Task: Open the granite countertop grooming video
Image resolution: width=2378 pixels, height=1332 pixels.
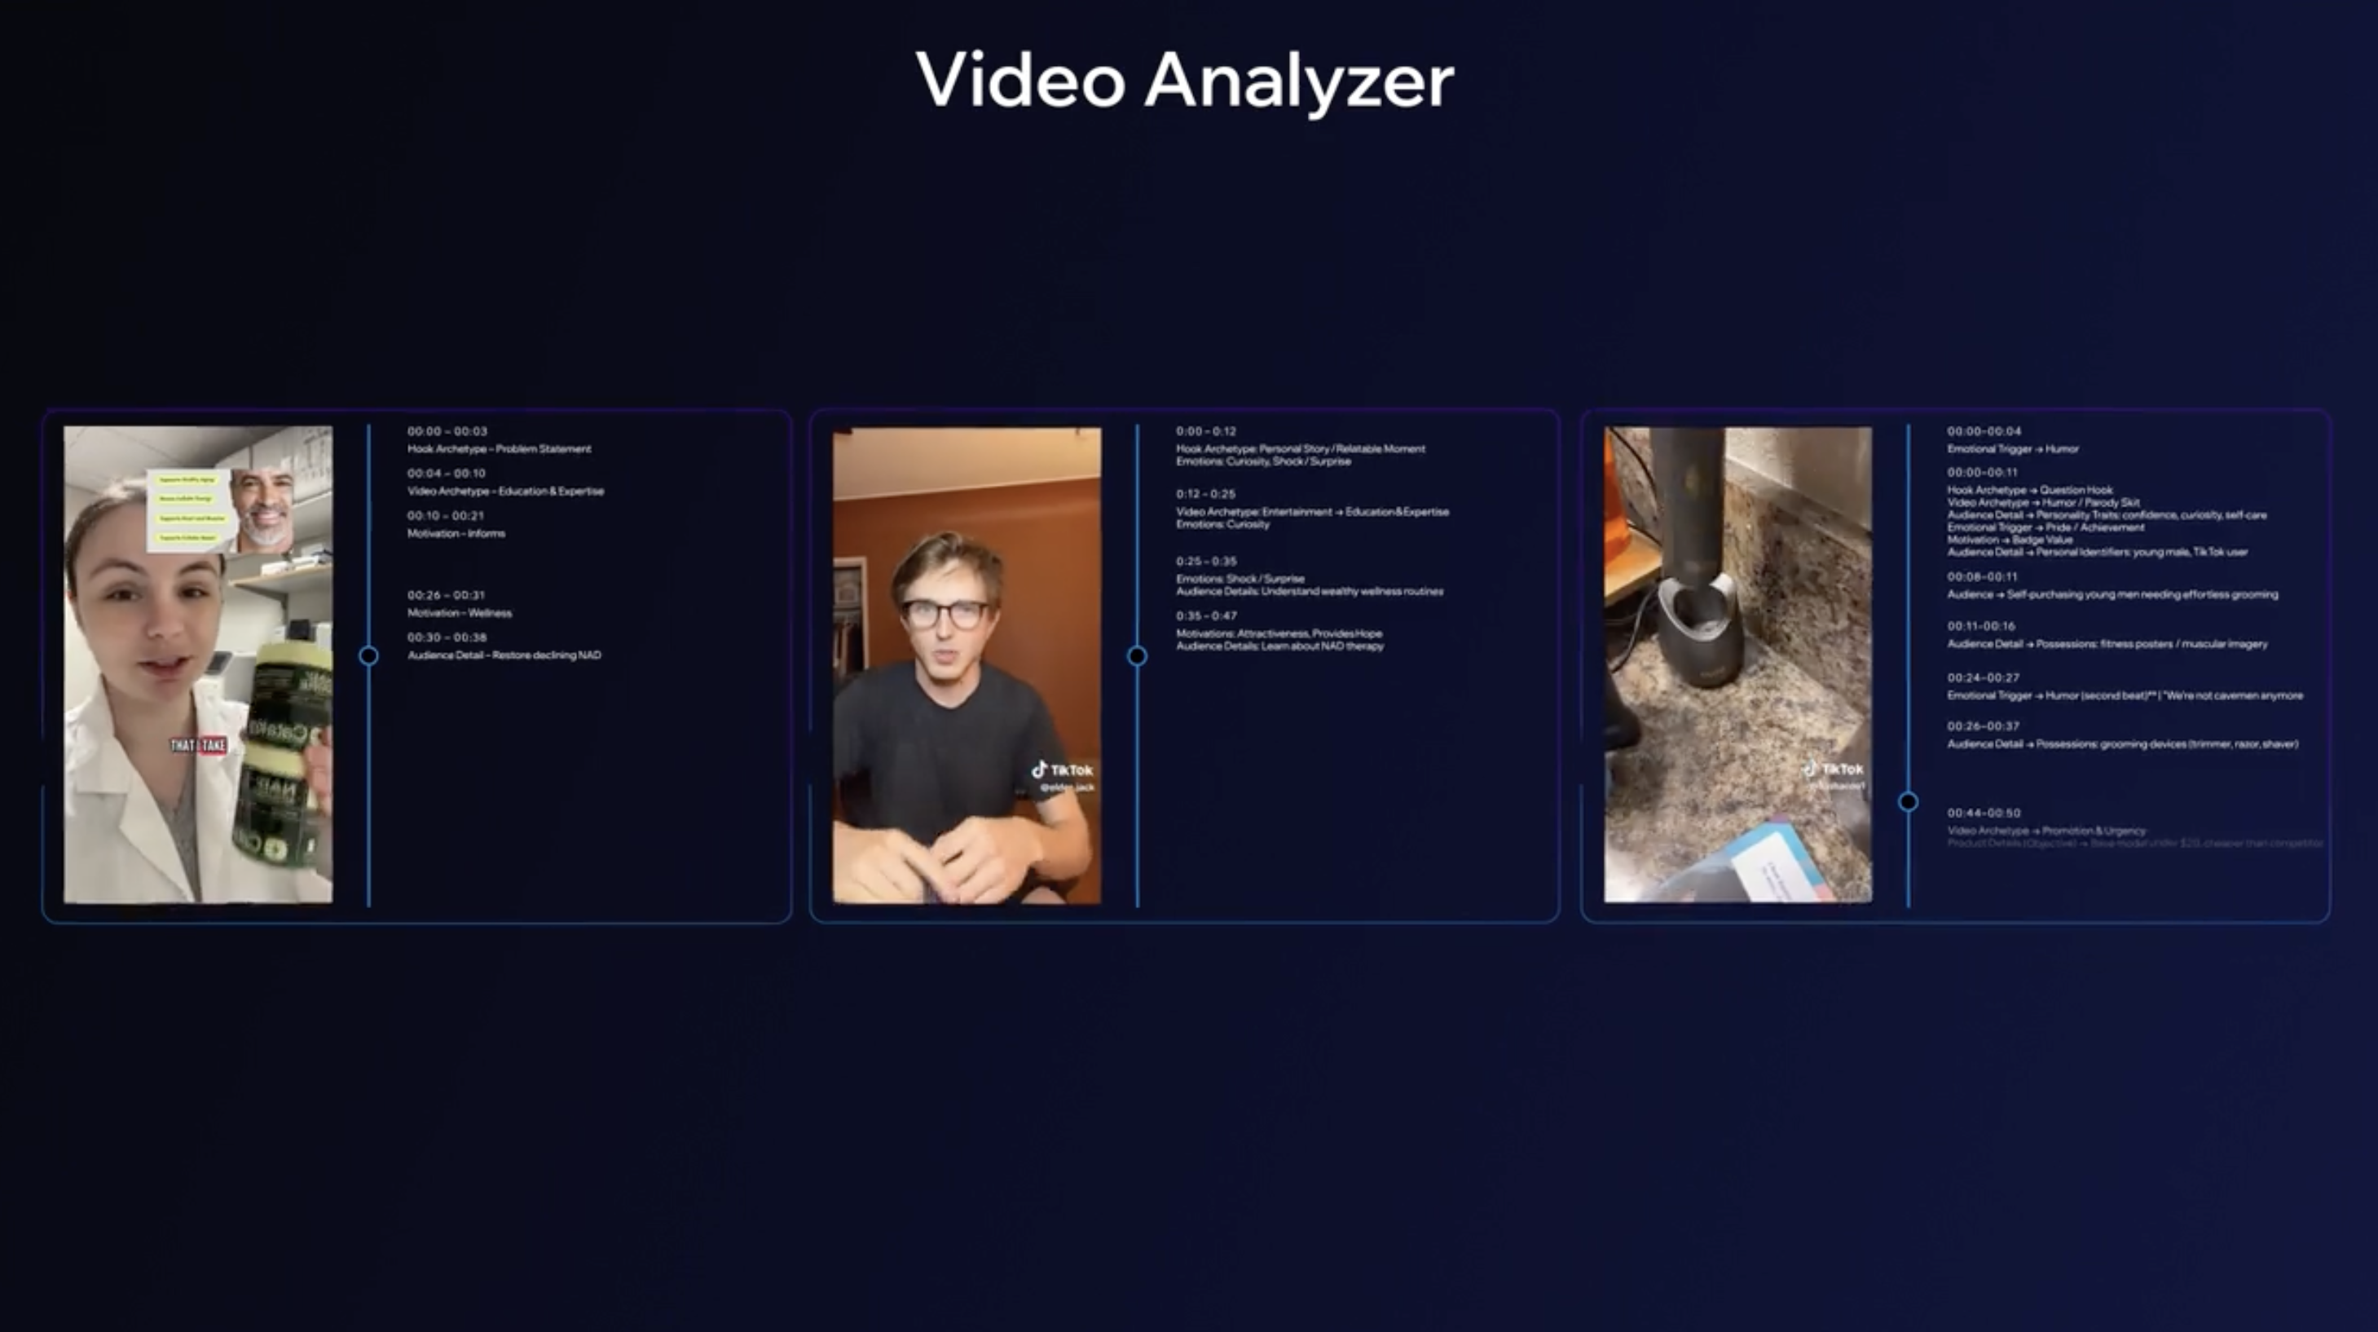Action: tap(1737, 664)
